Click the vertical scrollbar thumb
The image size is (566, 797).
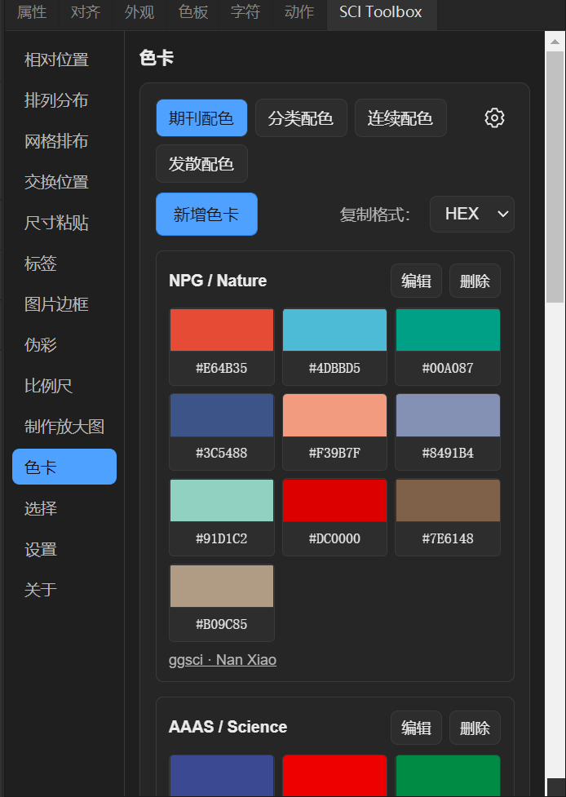(555, 177)
